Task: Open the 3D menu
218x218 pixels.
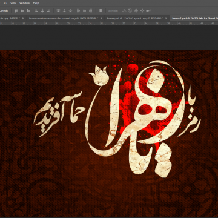Action: [5, 3]
